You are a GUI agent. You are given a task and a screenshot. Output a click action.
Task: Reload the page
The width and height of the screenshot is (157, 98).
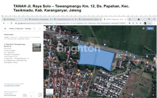click(12, 23)
